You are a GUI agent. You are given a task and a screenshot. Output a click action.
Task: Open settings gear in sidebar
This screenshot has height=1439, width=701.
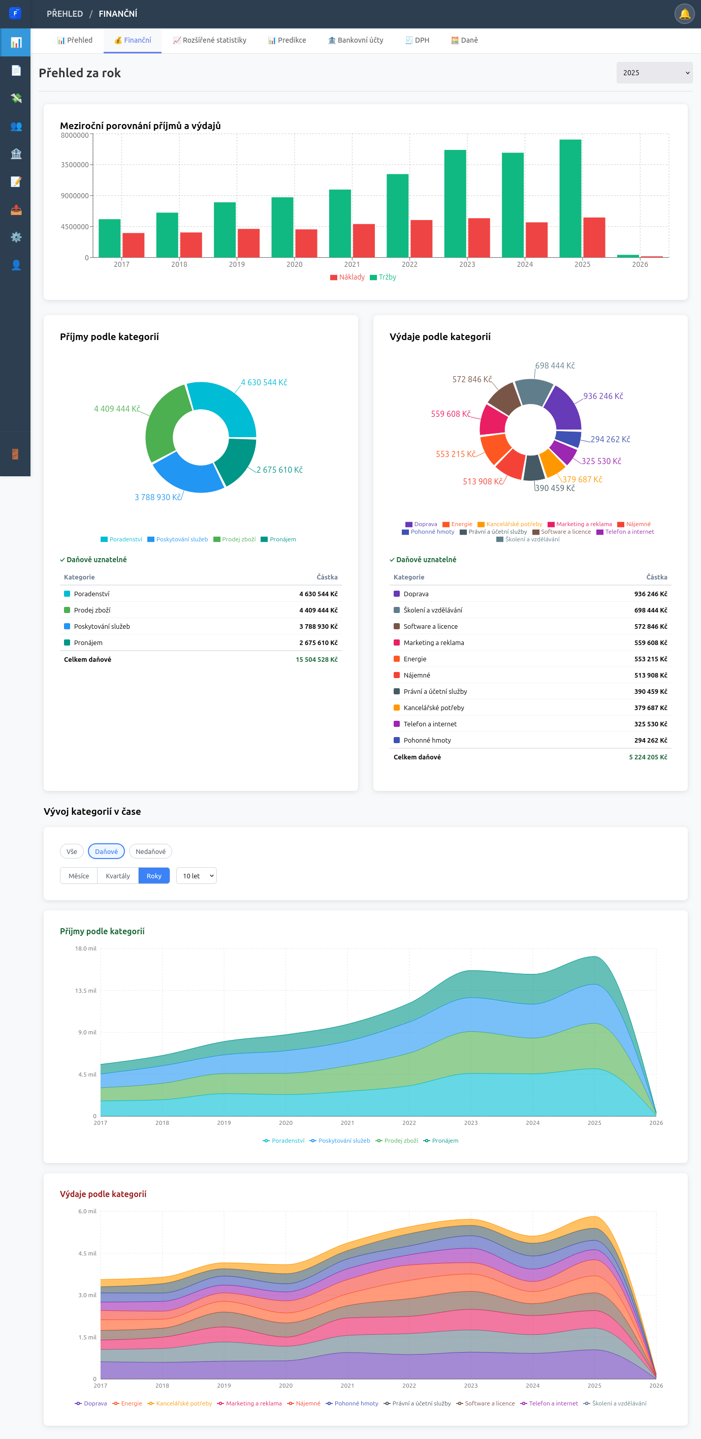(16, 237)
